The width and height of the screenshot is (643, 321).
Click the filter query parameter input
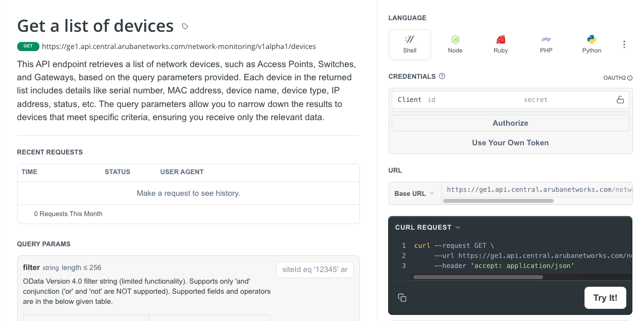[x=315, y=270]
